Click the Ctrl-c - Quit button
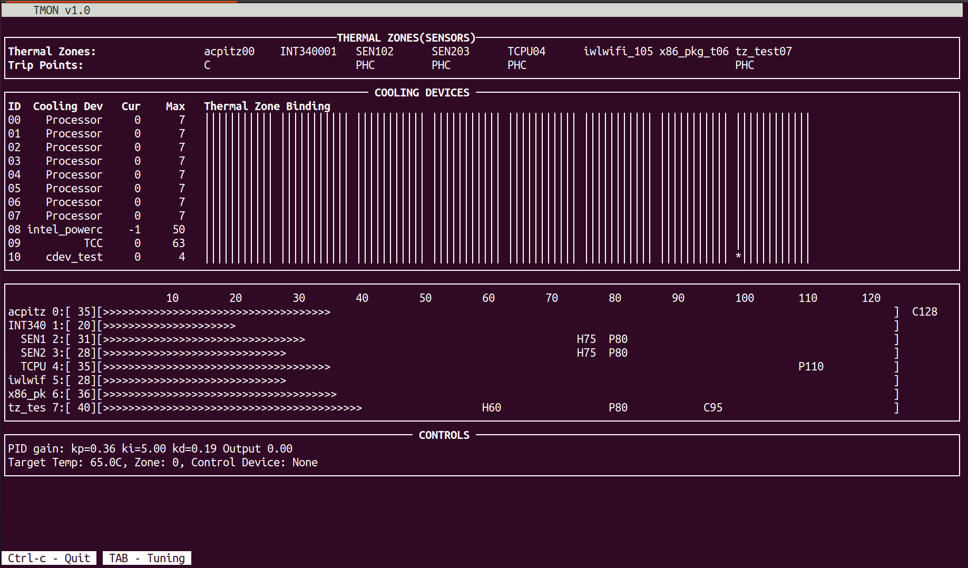The height and width of the screenshot is (568, 968). pos(48,558)
